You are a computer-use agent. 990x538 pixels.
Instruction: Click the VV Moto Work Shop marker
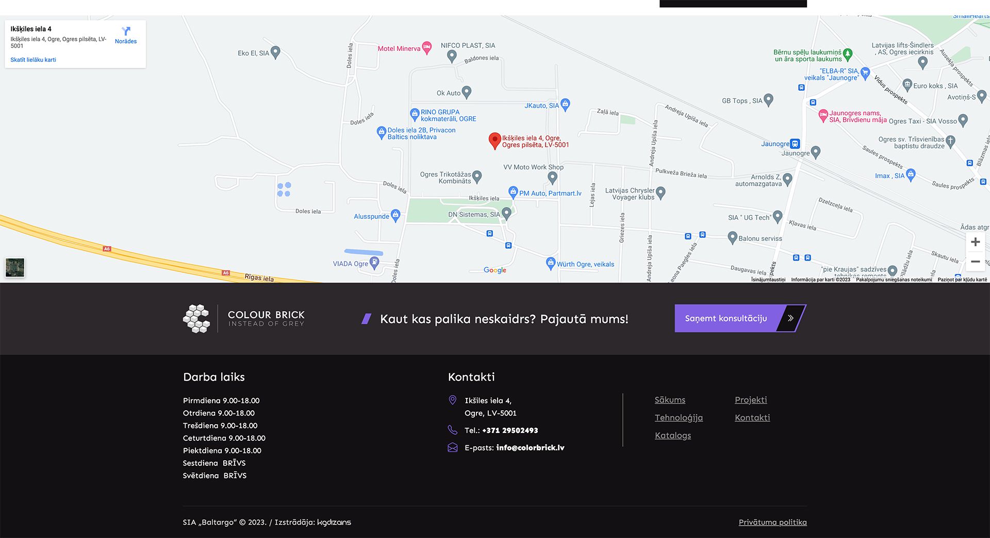pos(553,178)
